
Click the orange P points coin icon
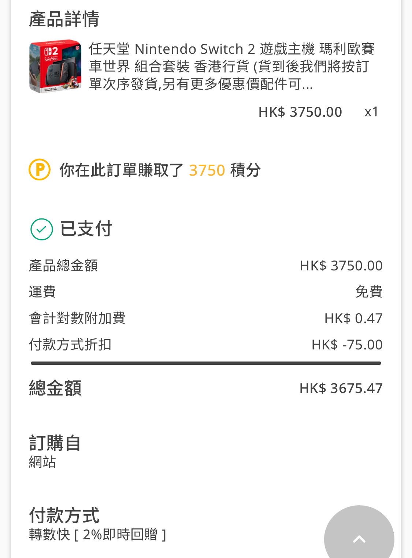coord(40,170)
